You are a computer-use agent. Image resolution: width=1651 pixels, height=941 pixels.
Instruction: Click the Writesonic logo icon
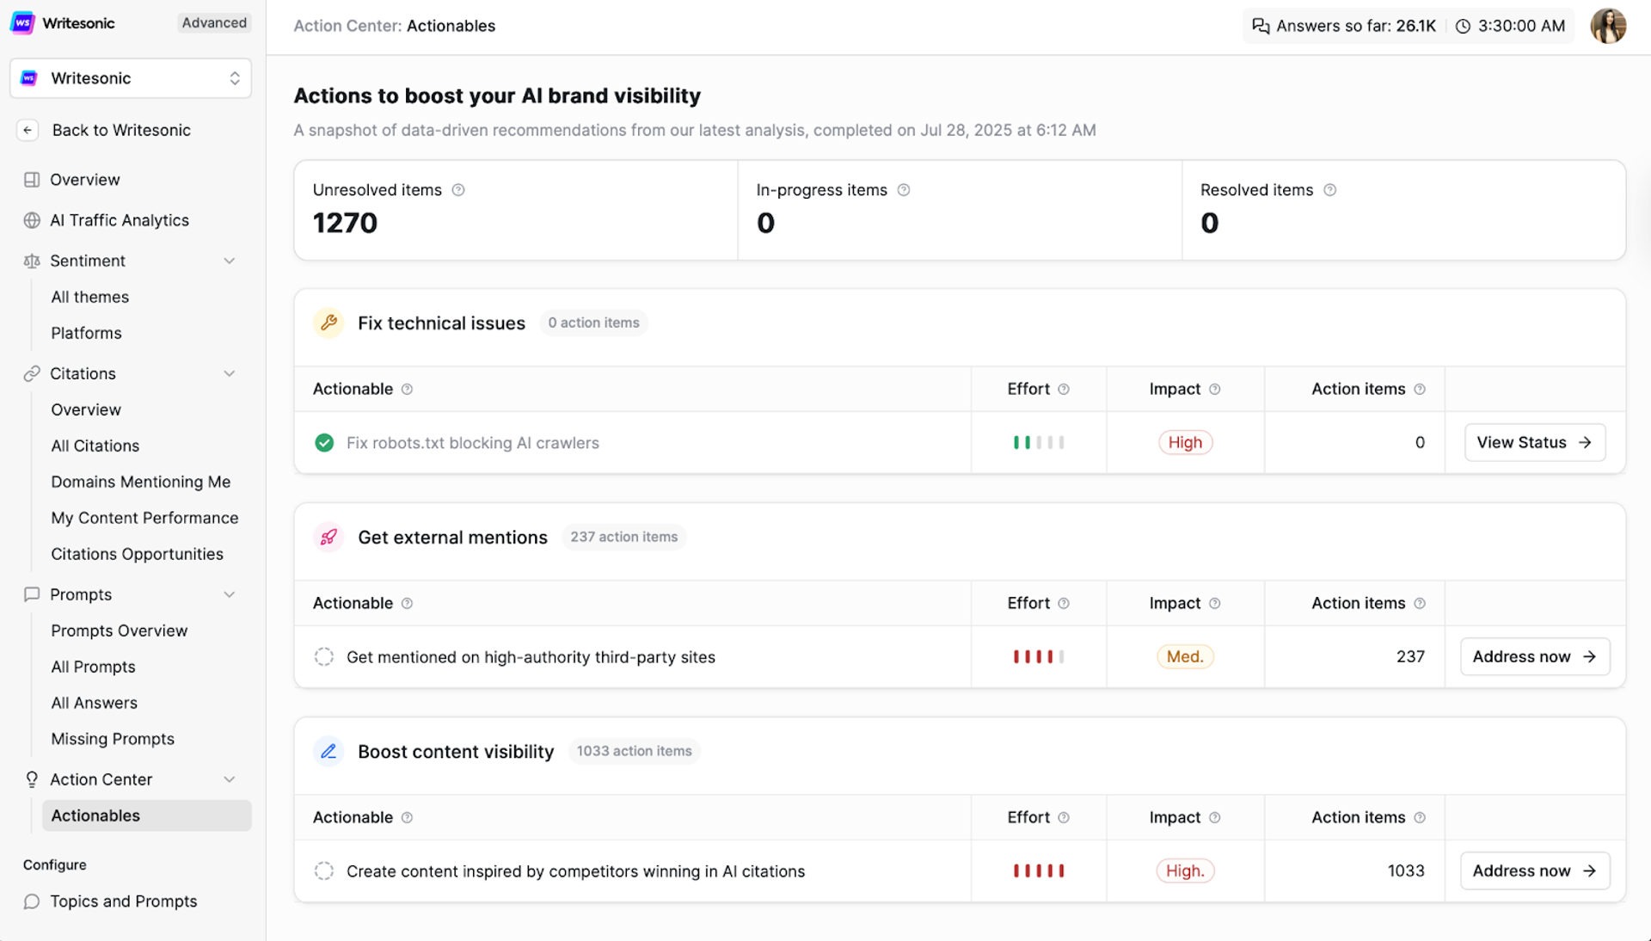pyautogui.click(x=22, y=22)
